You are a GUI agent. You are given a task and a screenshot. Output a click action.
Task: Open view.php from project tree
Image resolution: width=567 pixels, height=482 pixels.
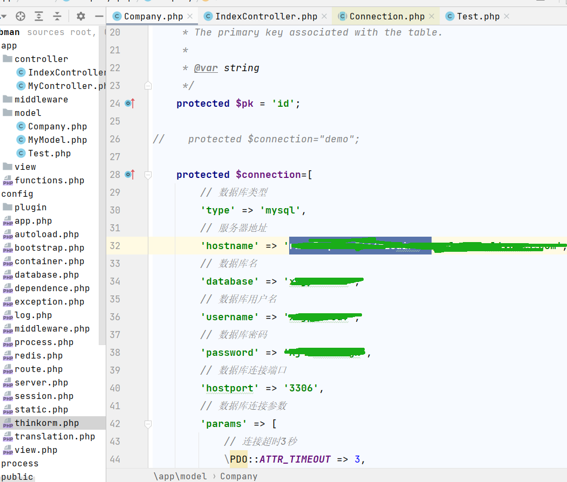(x=36, y=450)
